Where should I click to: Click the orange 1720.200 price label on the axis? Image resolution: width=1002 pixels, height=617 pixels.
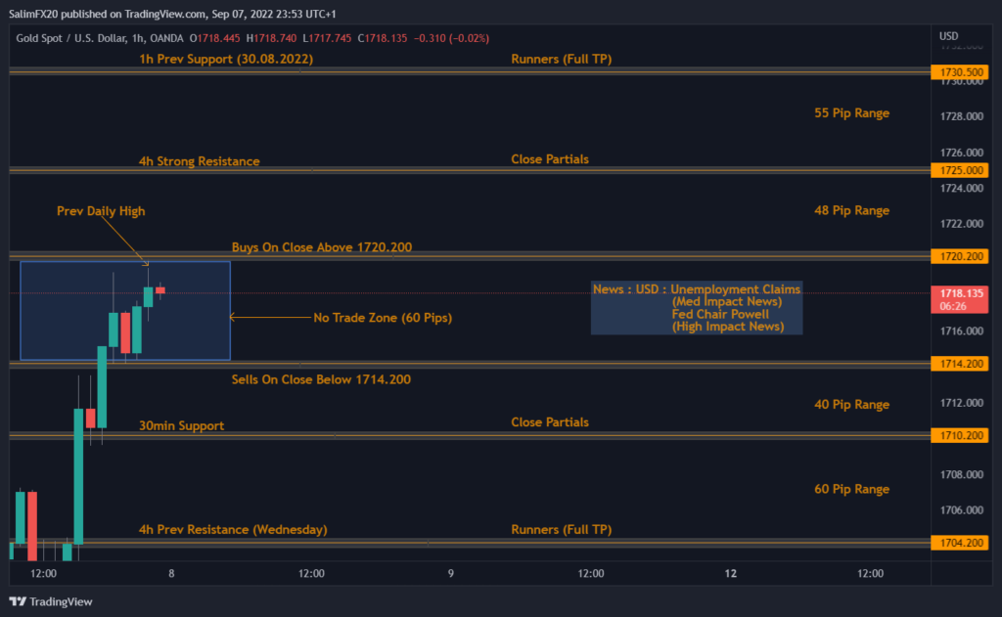click(958, 256)
